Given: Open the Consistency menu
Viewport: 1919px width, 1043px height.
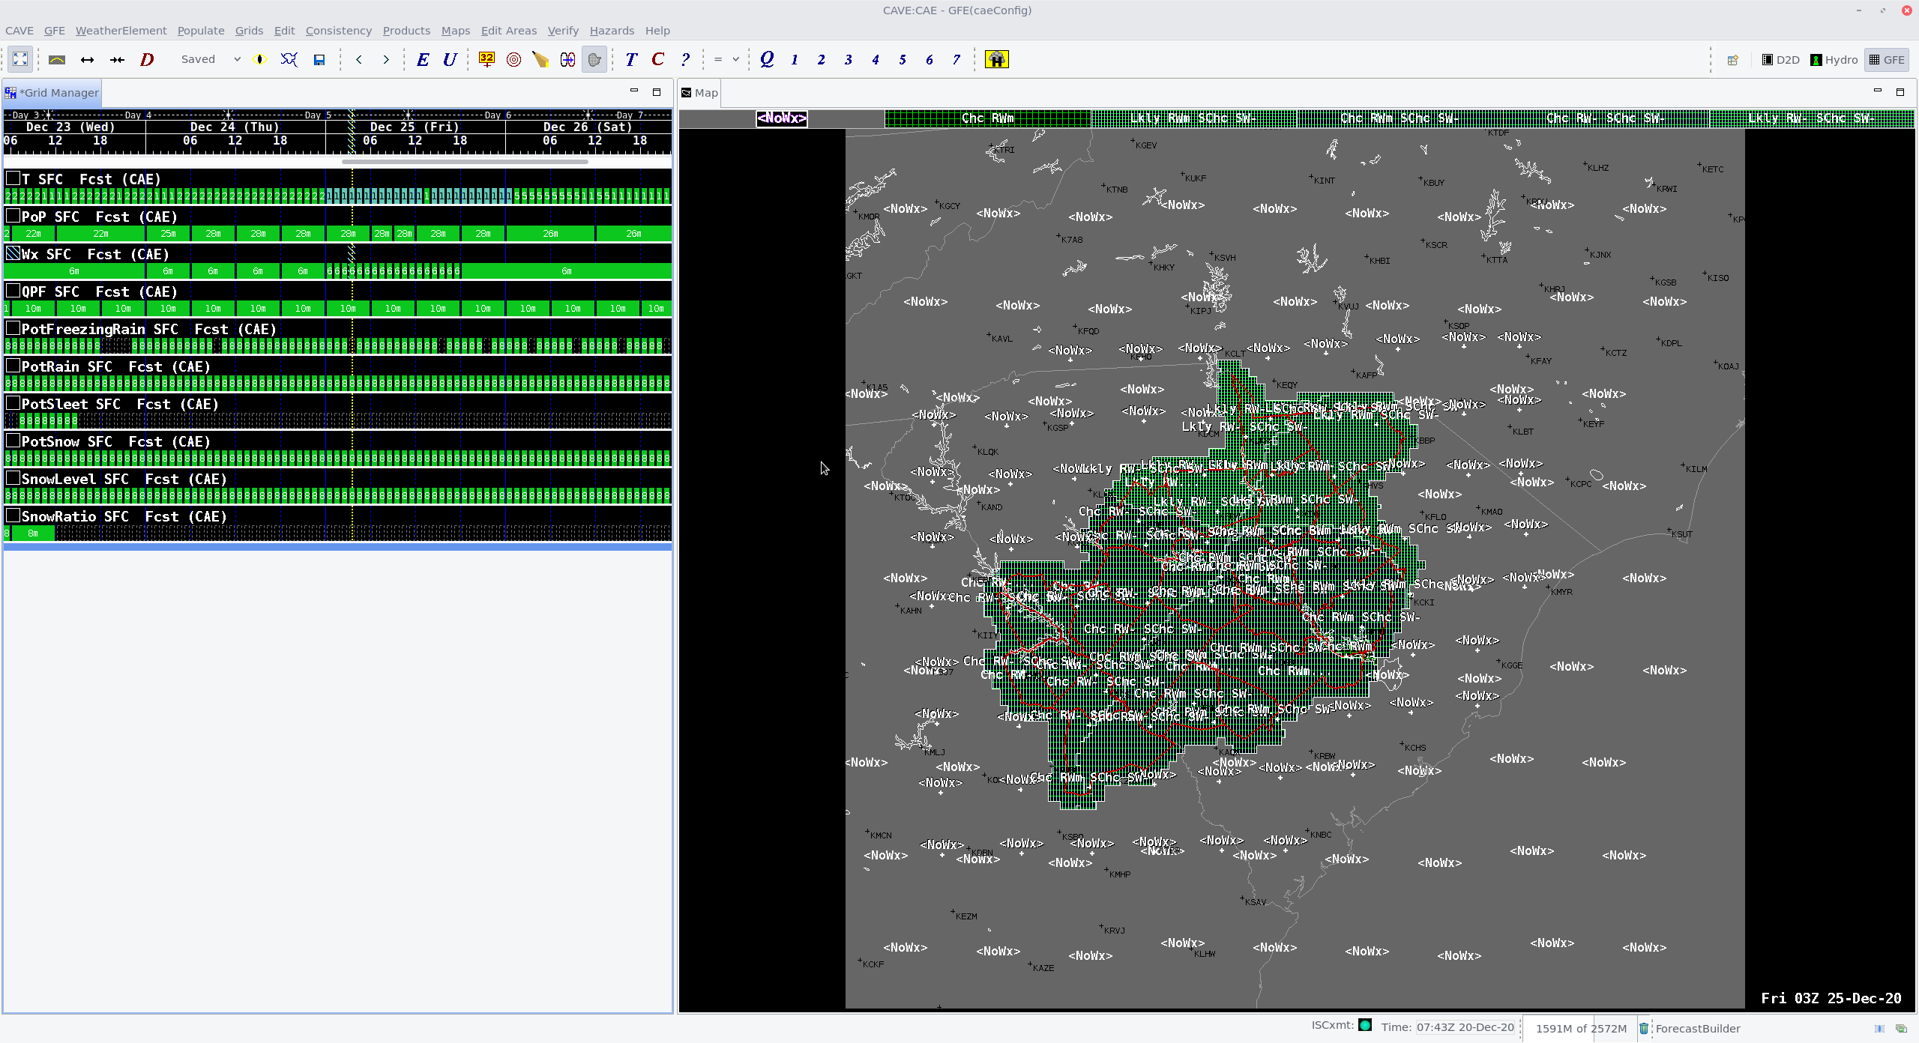Looking at the screenshot, I should (x=338, y=31).
